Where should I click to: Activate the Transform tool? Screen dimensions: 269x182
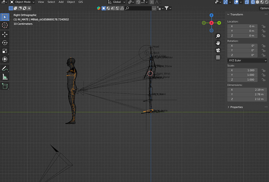click(x=5, y=59)
